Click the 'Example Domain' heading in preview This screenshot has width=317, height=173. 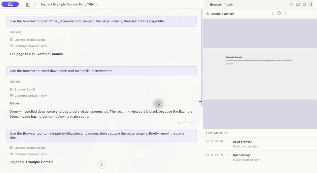tap(234, 57)
